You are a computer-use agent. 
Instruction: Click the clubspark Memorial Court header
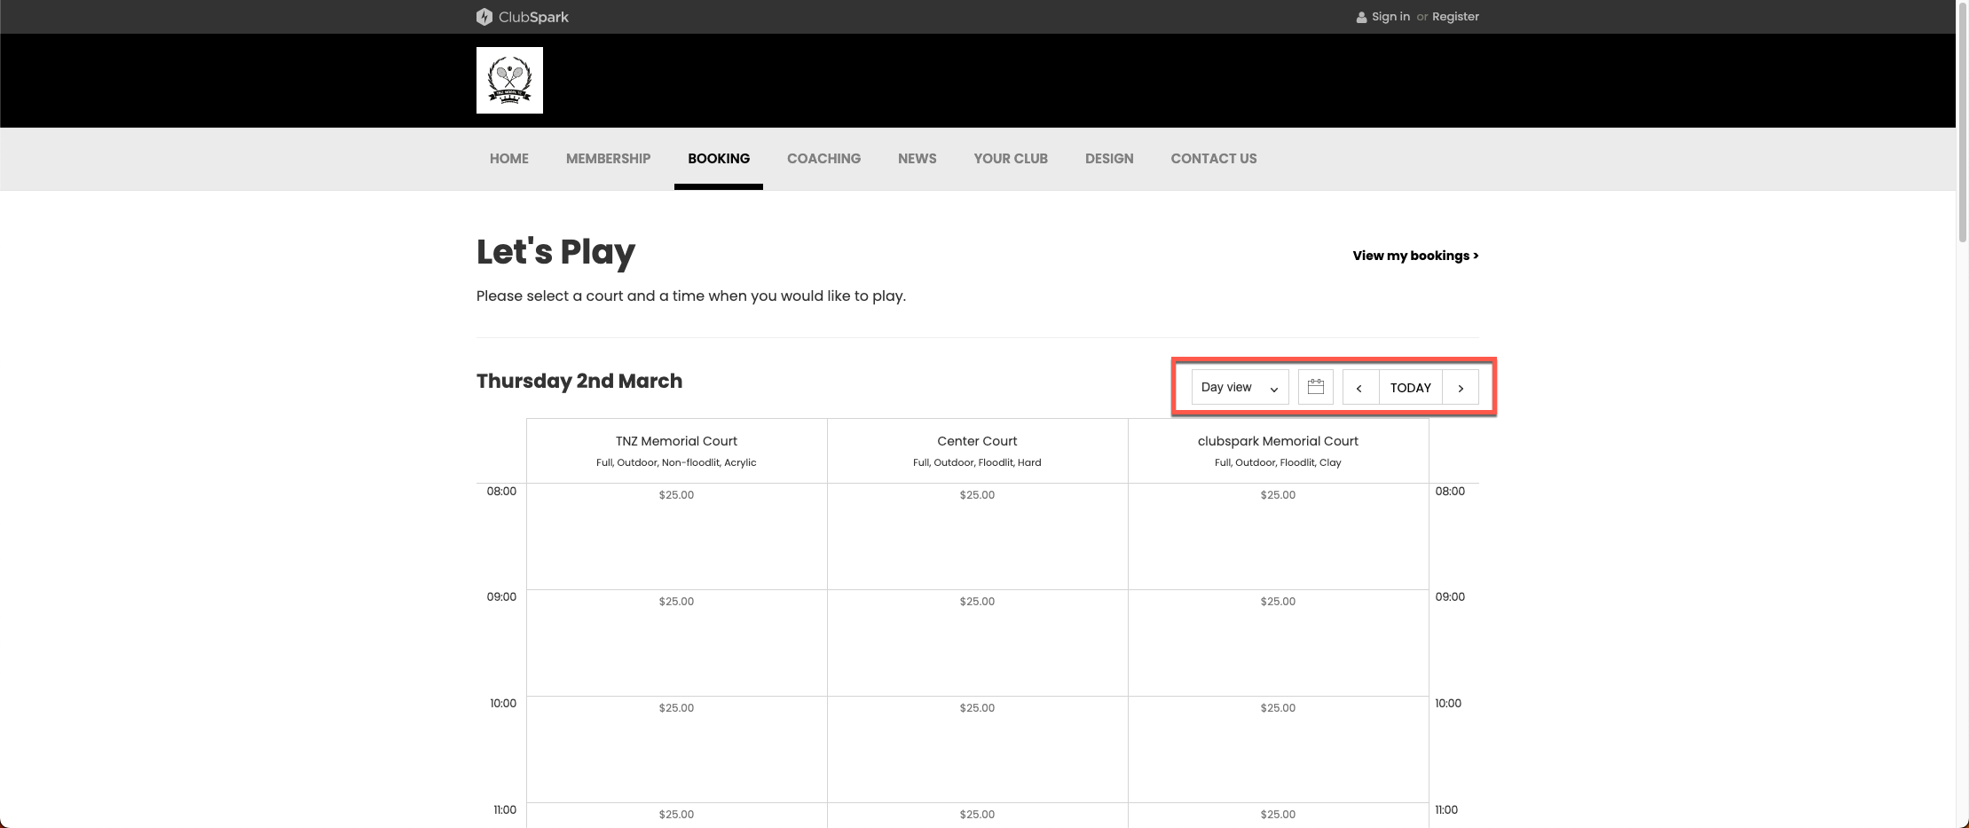click(x=1279, y=451)
